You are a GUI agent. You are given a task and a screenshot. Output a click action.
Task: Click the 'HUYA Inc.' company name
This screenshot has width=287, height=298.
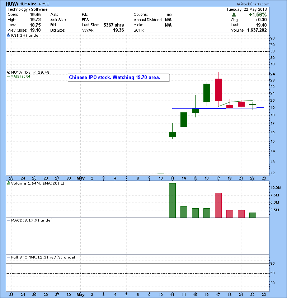click(x=28, y=4)
